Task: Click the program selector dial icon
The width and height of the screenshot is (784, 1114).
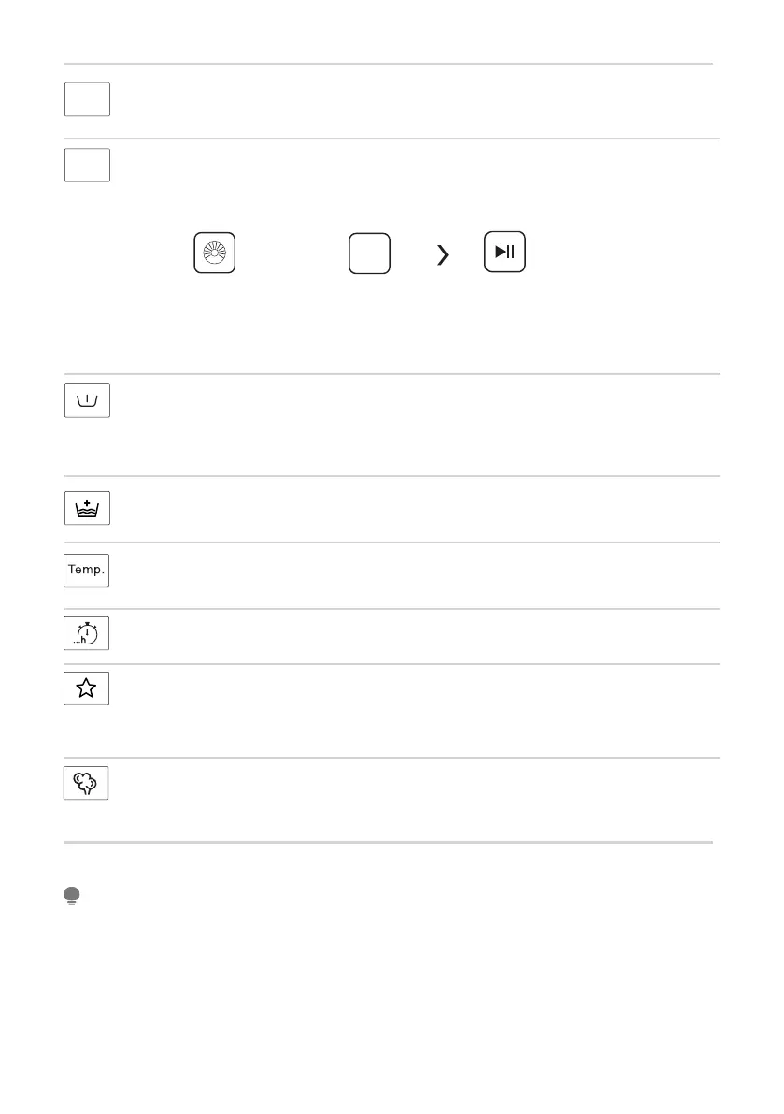Action: tap(215, 253)
